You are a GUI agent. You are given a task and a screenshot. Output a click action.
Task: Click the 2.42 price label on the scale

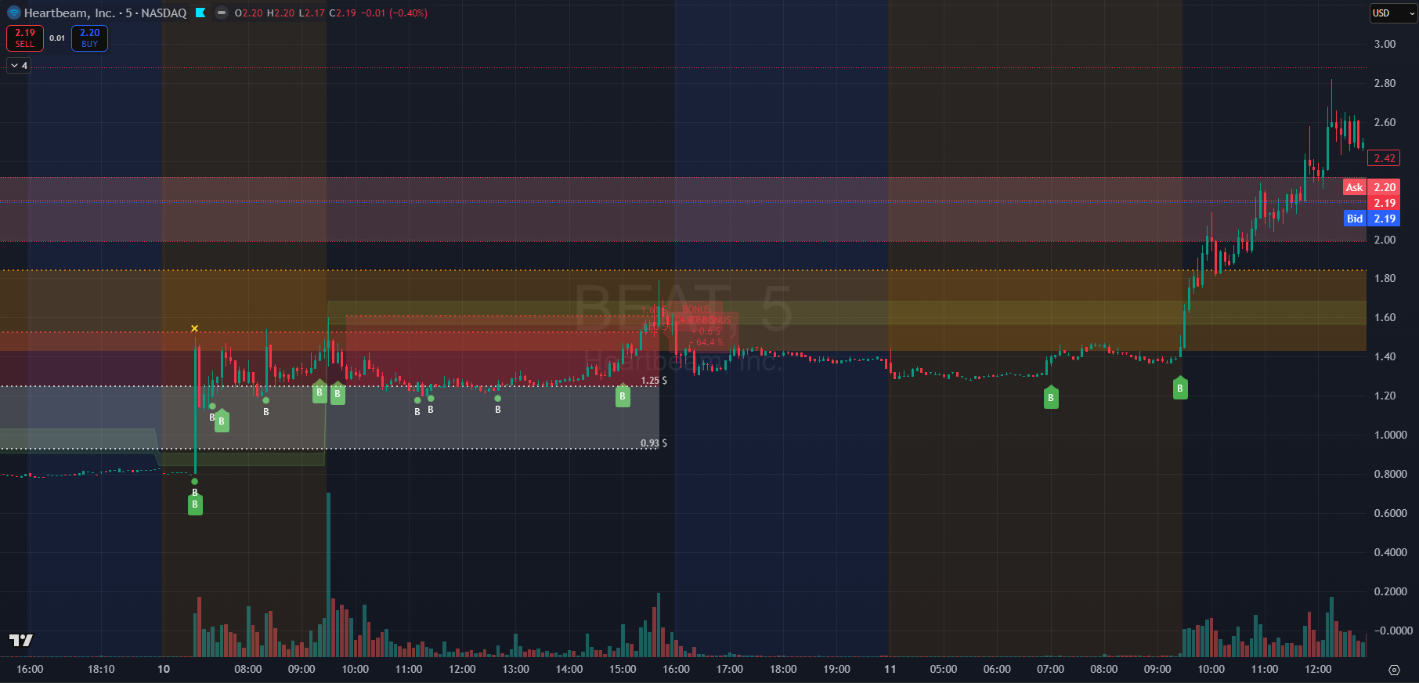pyautogui.click(x=1384, y=158)
